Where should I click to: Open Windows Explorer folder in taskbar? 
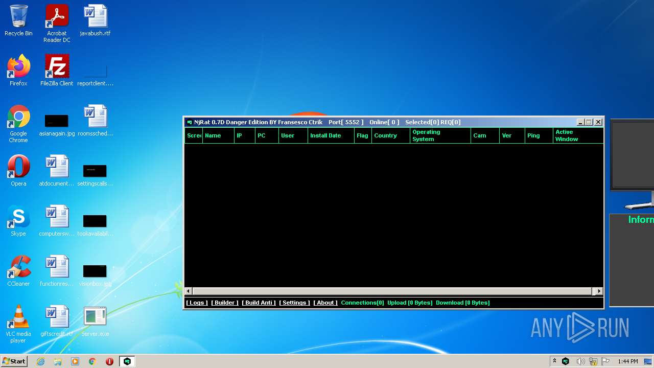pyautogui.click(x=58, y=361)
